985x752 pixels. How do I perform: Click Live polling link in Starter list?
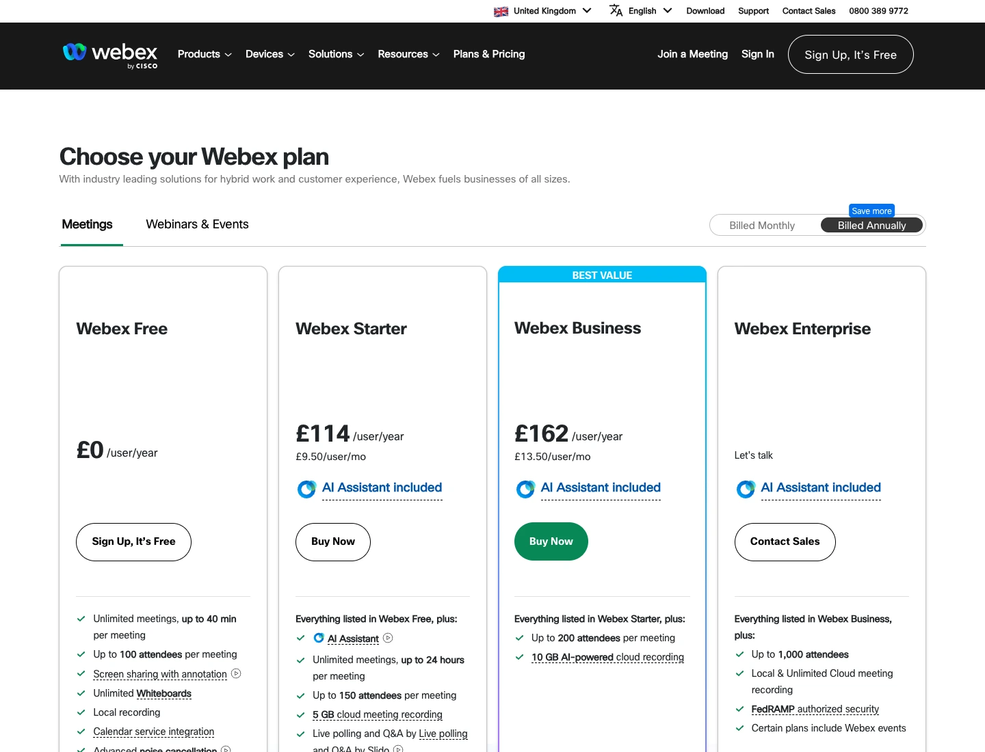click(443, 734)
